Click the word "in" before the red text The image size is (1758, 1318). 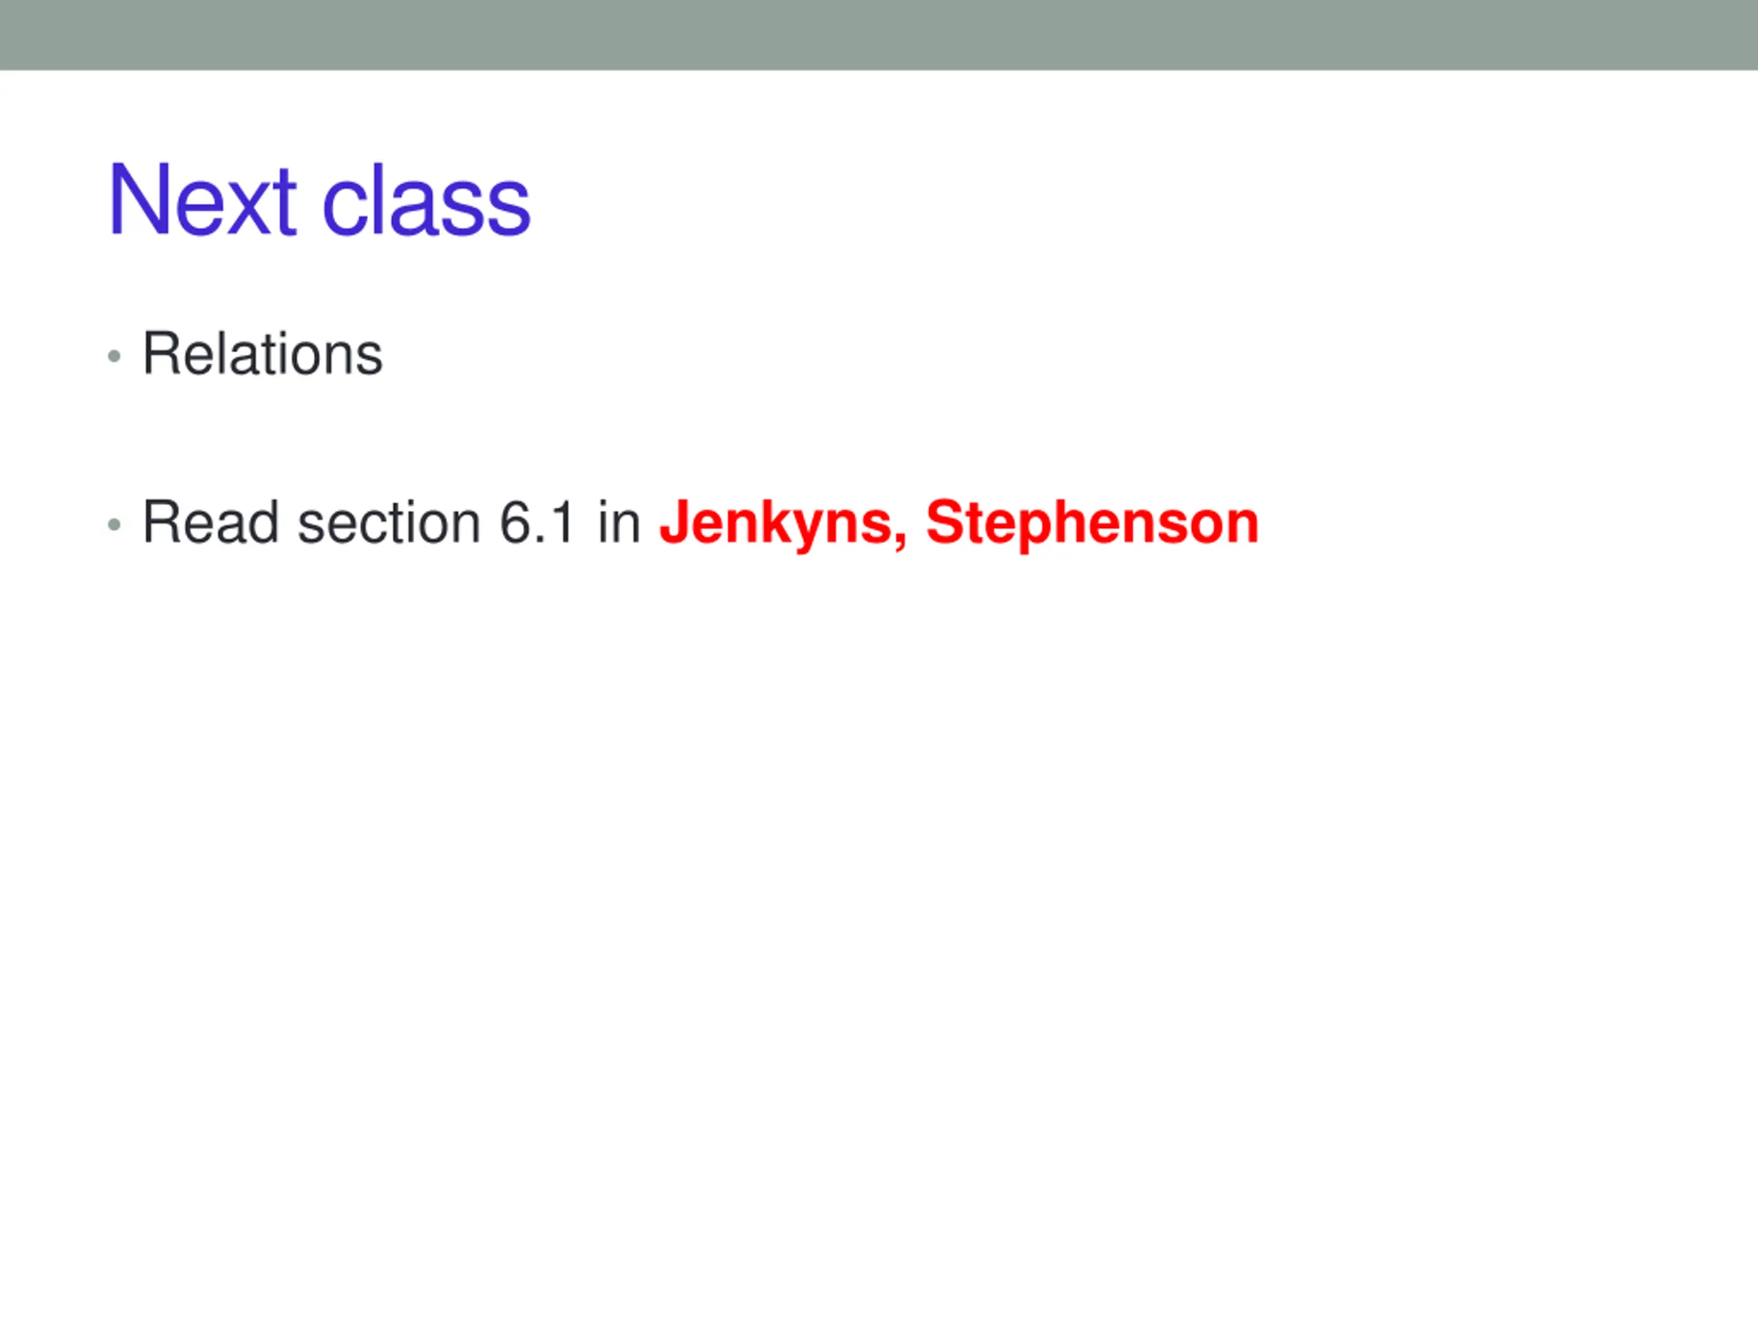click(618, 523)
